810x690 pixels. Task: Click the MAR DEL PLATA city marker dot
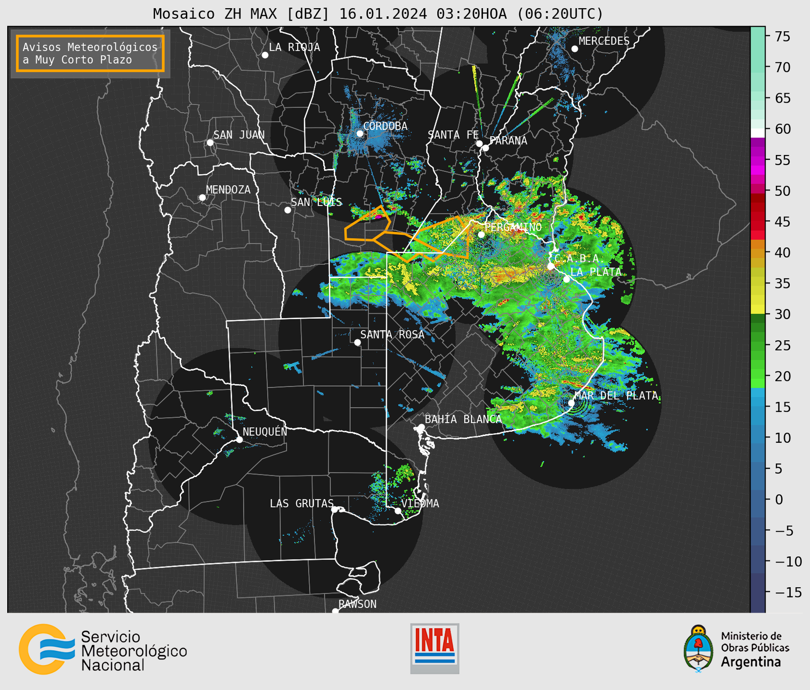coord(571,403)
